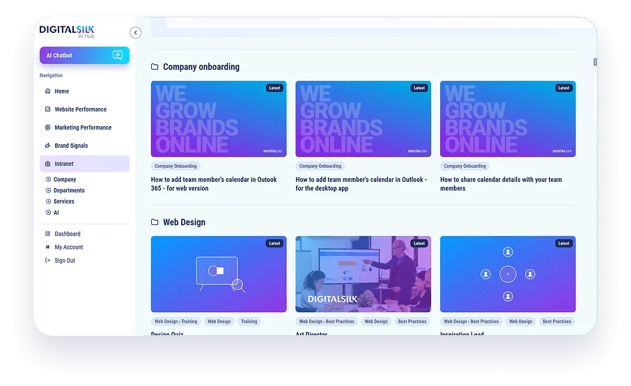Open the Art Director meeting photo thumbnail
Image resolution: width=631 pixels, height=386 pixels.
click(x=363, y=274)
